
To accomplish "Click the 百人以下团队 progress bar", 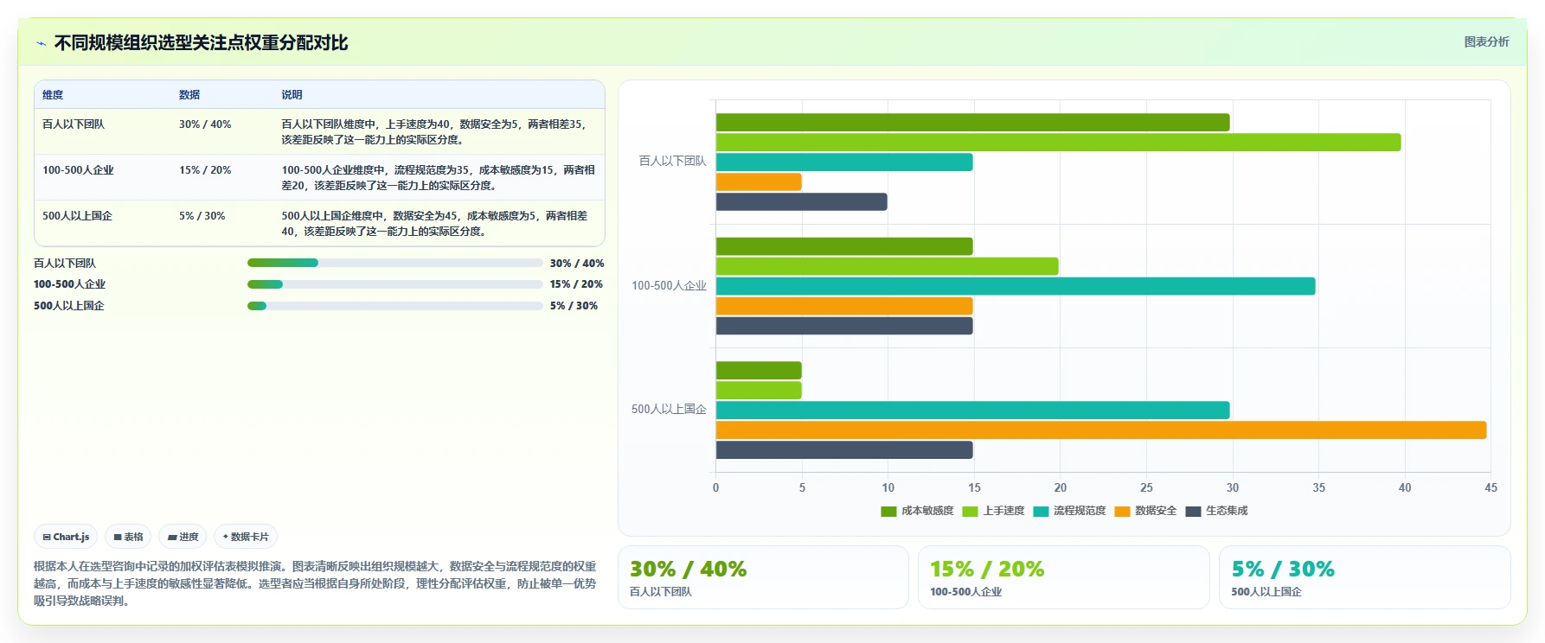I will [395, 263].
